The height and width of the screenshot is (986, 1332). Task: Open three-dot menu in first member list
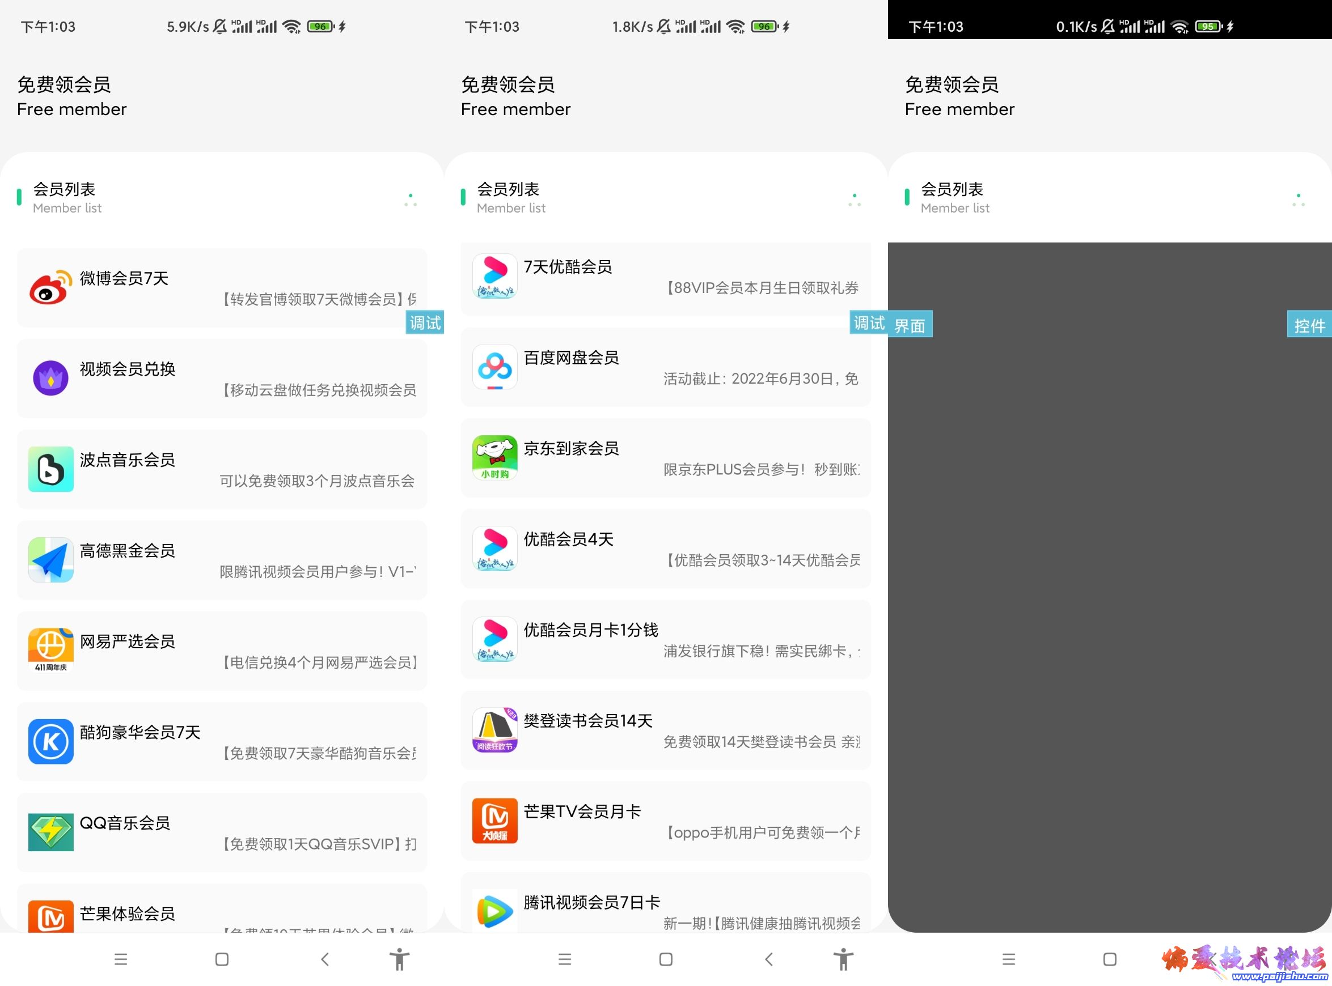411,200
